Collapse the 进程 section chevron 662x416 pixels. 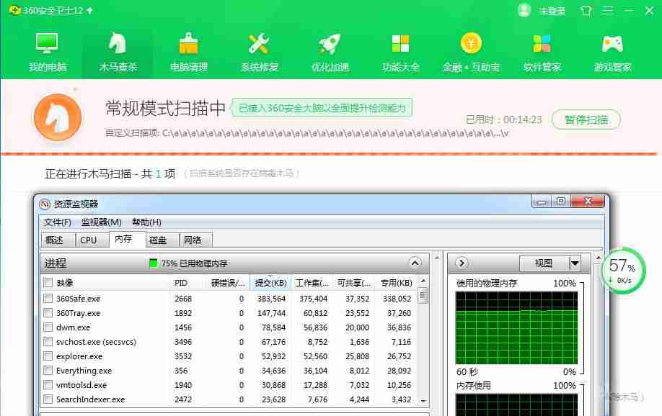415,263
